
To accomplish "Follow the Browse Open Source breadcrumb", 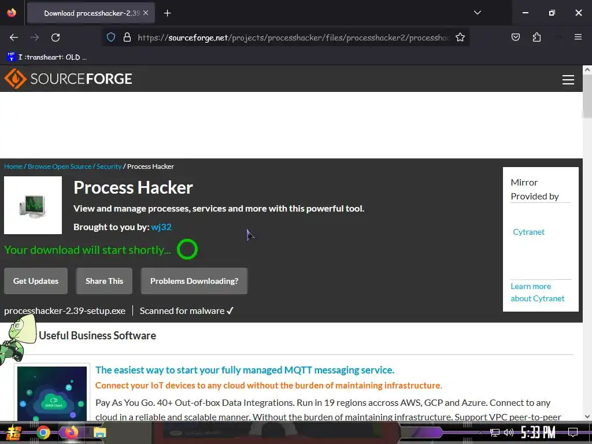I will (60, 166).
